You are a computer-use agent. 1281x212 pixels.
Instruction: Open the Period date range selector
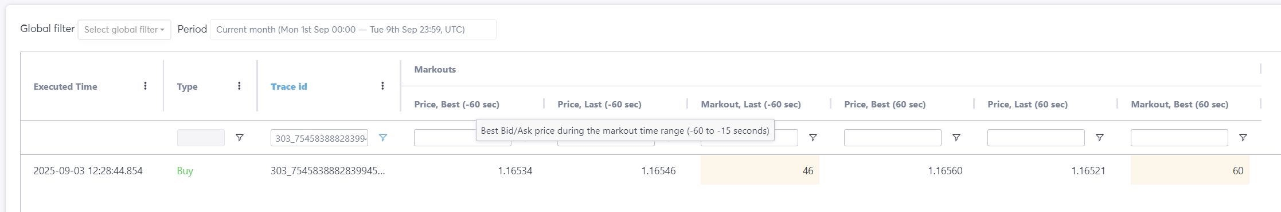click(353, 30)
